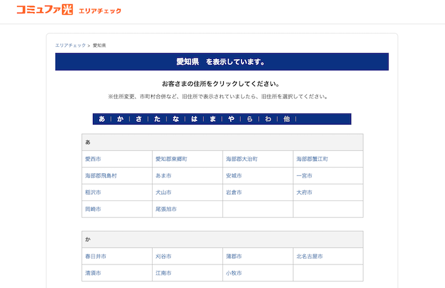This screenshot has height=288, width=445.
Task: Jump to the あ index section
Action: [102, 119]
